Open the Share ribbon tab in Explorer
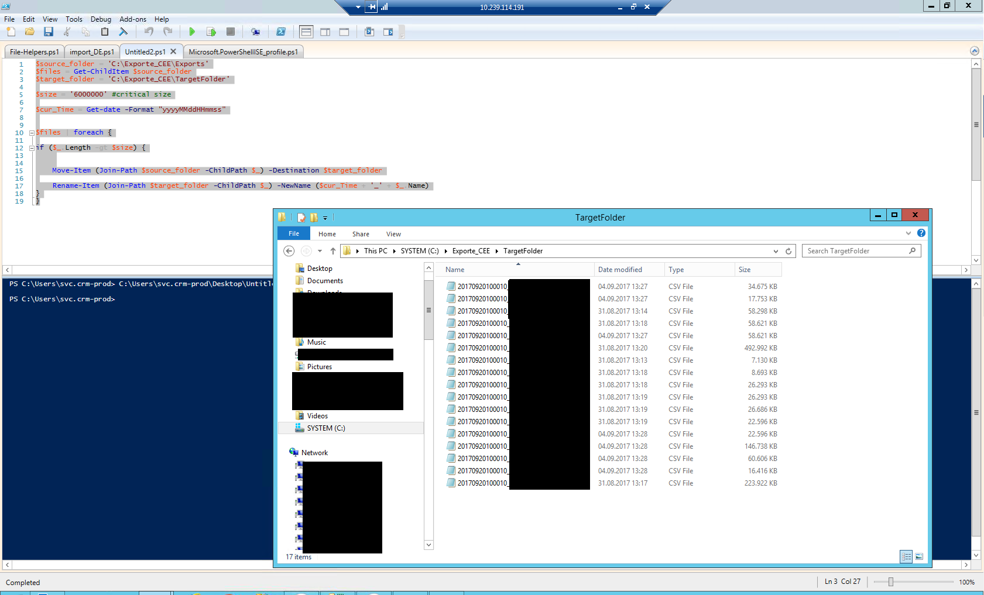984x595 pixels. pyautogui.click(x=361, y=234)
